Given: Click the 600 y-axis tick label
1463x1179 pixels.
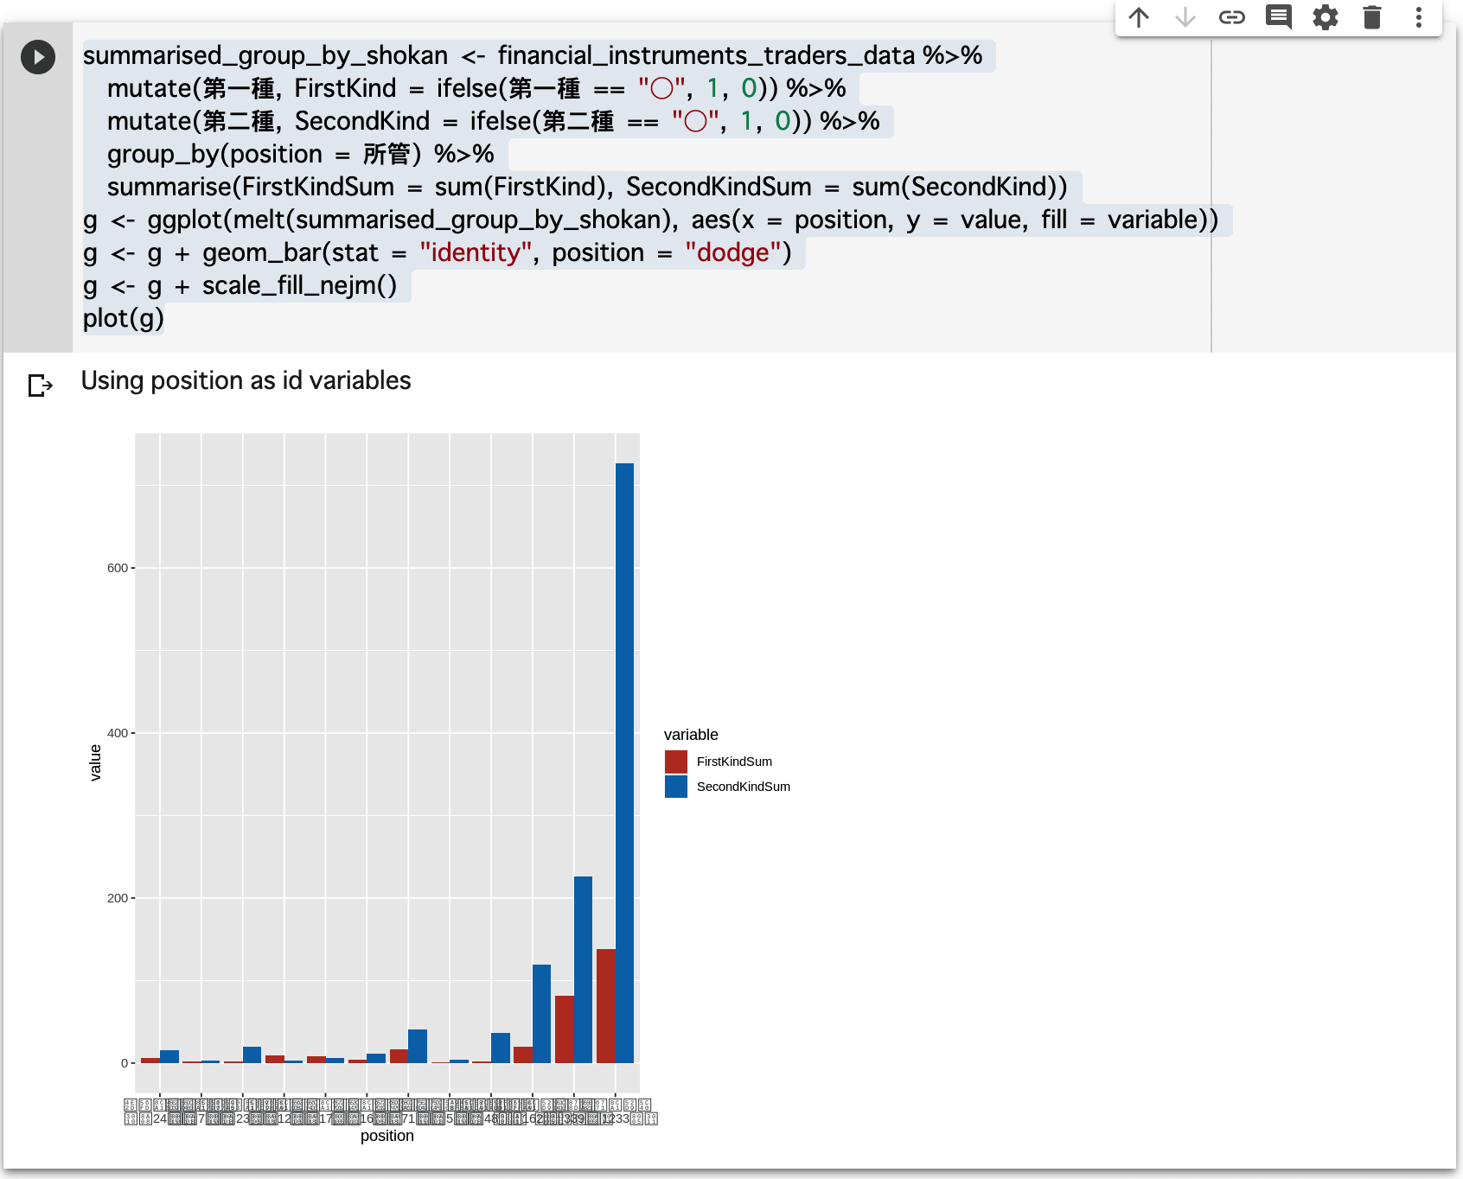Looking at the screenshot, I should [118, 568].
